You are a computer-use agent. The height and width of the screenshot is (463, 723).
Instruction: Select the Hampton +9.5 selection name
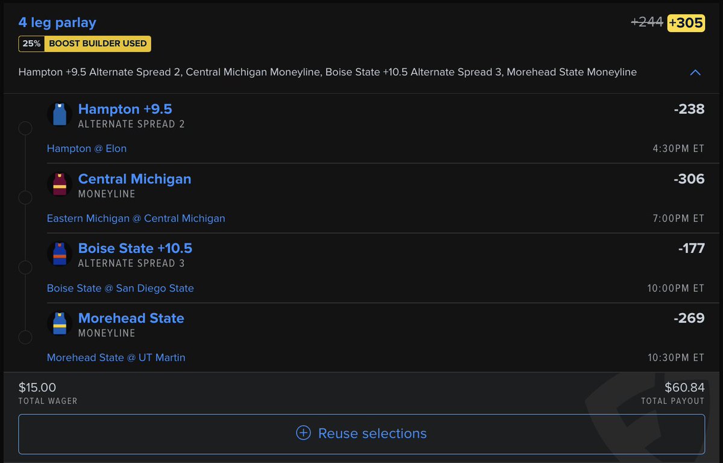click(125, 109)
